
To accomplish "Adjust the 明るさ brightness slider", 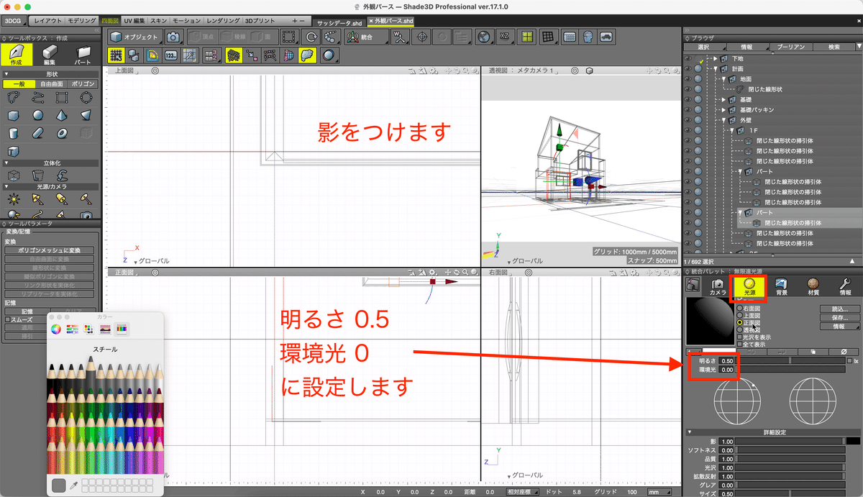I will (790, 360).
